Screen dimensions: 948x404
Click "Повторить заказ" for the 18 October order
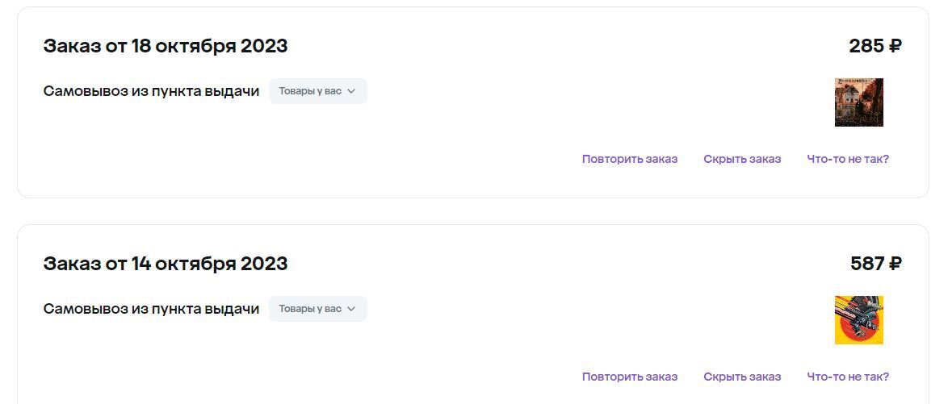pyautogui.click(x=630, y=159)
